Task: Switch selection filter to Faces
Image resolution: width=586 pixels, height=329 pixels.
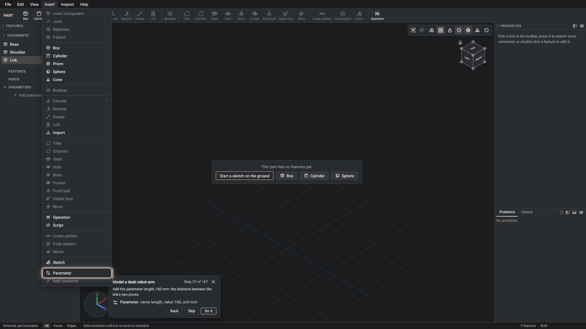Action: [x=58, y=326]
